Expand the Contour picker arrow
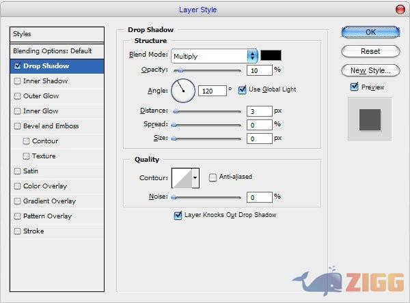This screenshot has height=303, width=410. click(x=195, y=177)
